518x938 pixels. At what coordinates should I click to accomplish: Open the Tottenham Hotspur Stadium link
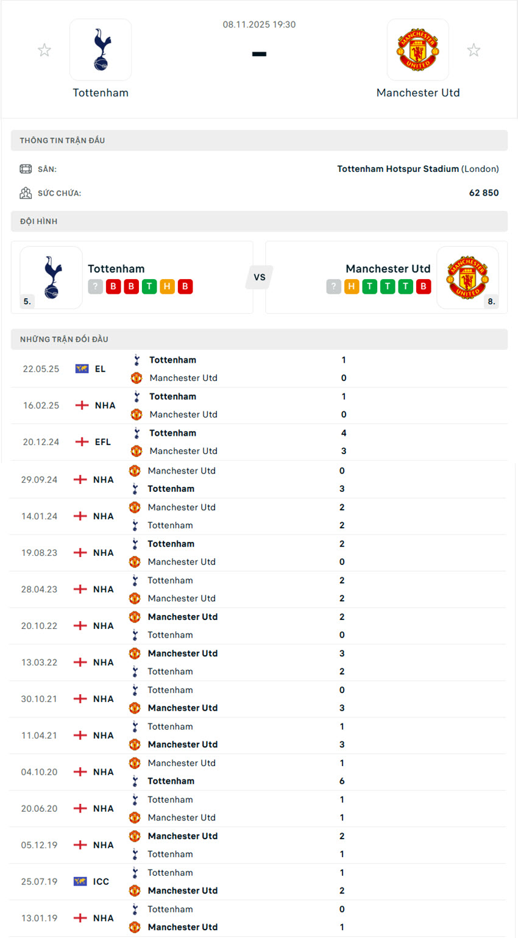[x=396, y=169]
